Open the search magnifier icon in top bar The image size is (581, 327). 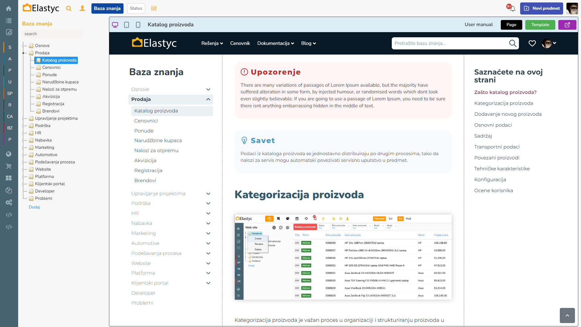(x=69, y=8)
